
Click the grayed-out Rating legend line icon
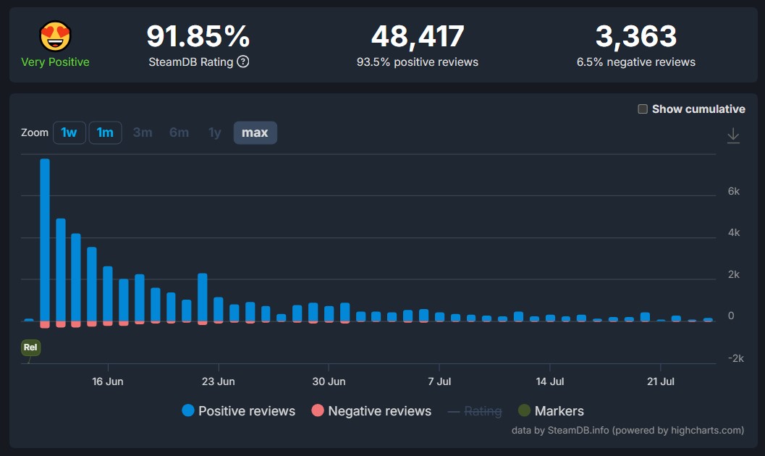(452, 411)
